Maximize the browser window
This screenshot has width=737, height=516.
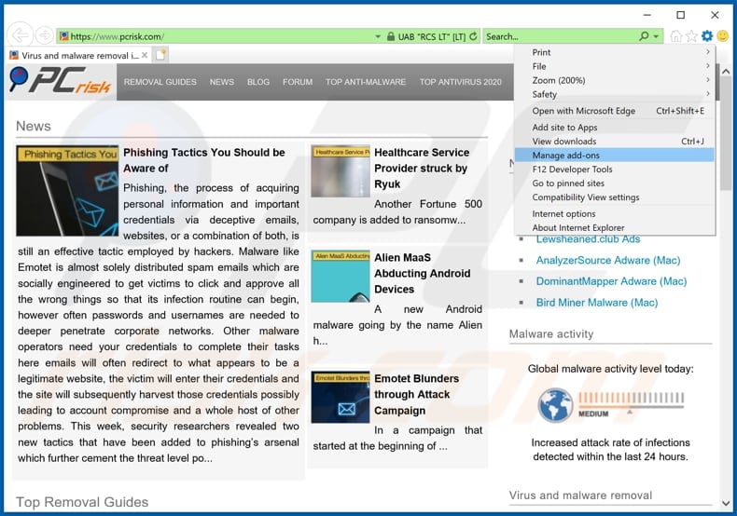pos(681,15)
